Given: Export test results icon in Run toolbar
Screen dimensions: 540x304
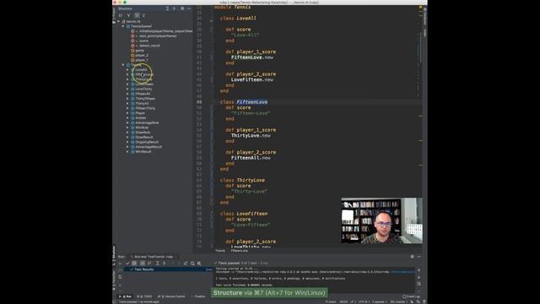Looking at the screenshot, I should (x=186, y=263).
